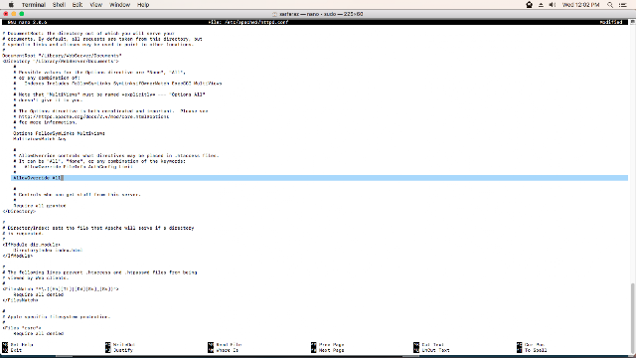Click the closing </Directory> tag line
The height and width of the screenshot is (358, 636).
tap(19, 211)
